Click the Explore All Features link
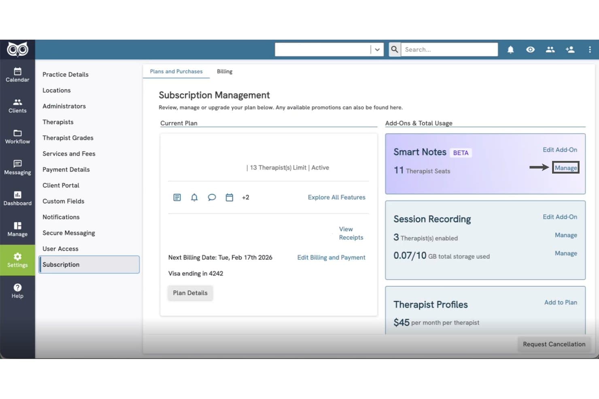The image size is (599, 399). 336,197
